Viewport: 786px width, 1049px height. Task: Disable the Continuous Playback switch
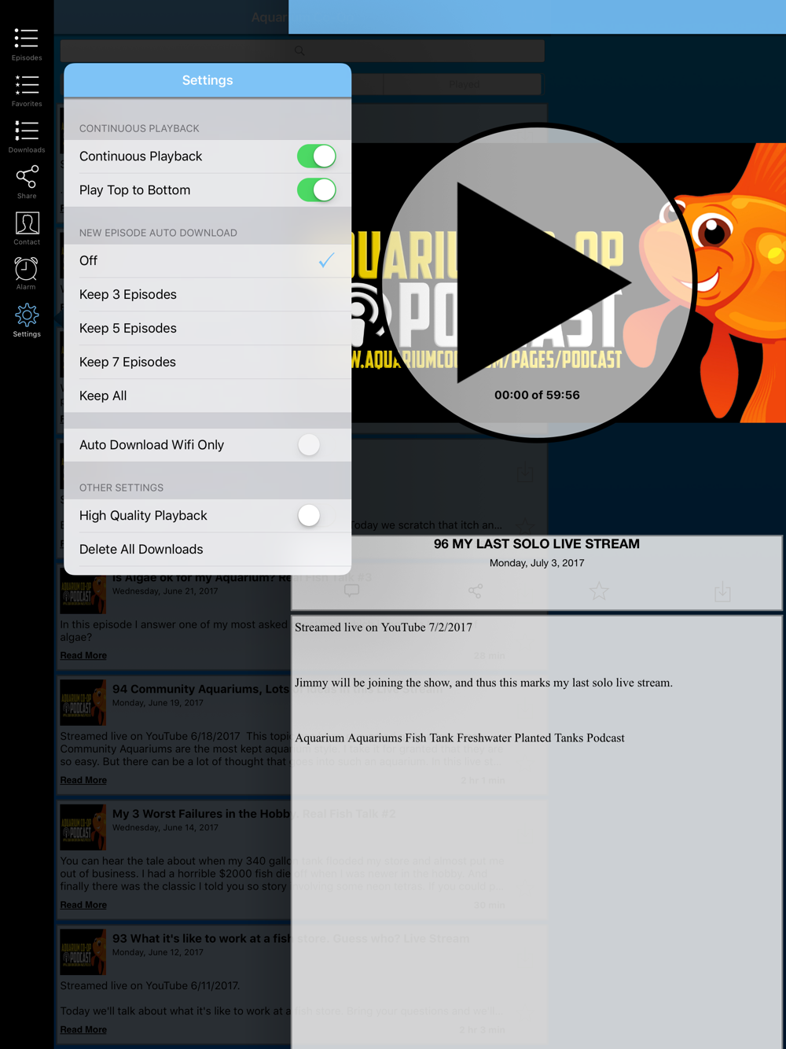coord(316,156)
